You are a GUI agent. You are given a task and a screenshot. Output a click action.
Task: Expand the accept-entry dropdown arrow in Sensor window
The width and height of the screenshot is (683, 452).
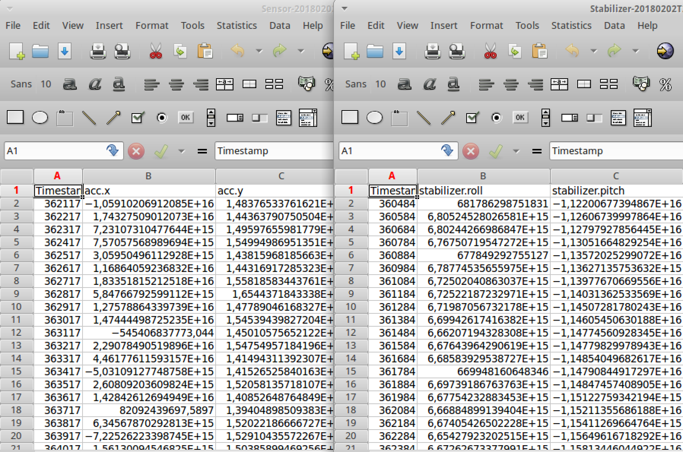coord(181,151)
